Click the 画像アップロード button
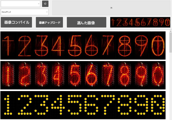Screen dimensions: 172x120 pos(49,22)
